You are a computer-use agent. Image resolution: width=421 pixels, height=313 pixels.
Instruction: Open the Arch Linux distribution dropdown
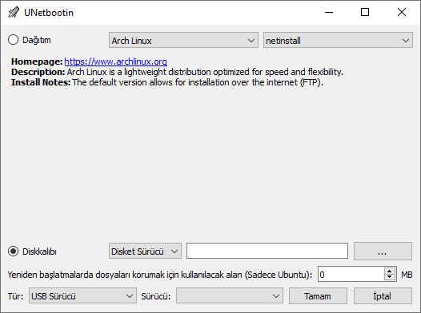pos(183,41)
